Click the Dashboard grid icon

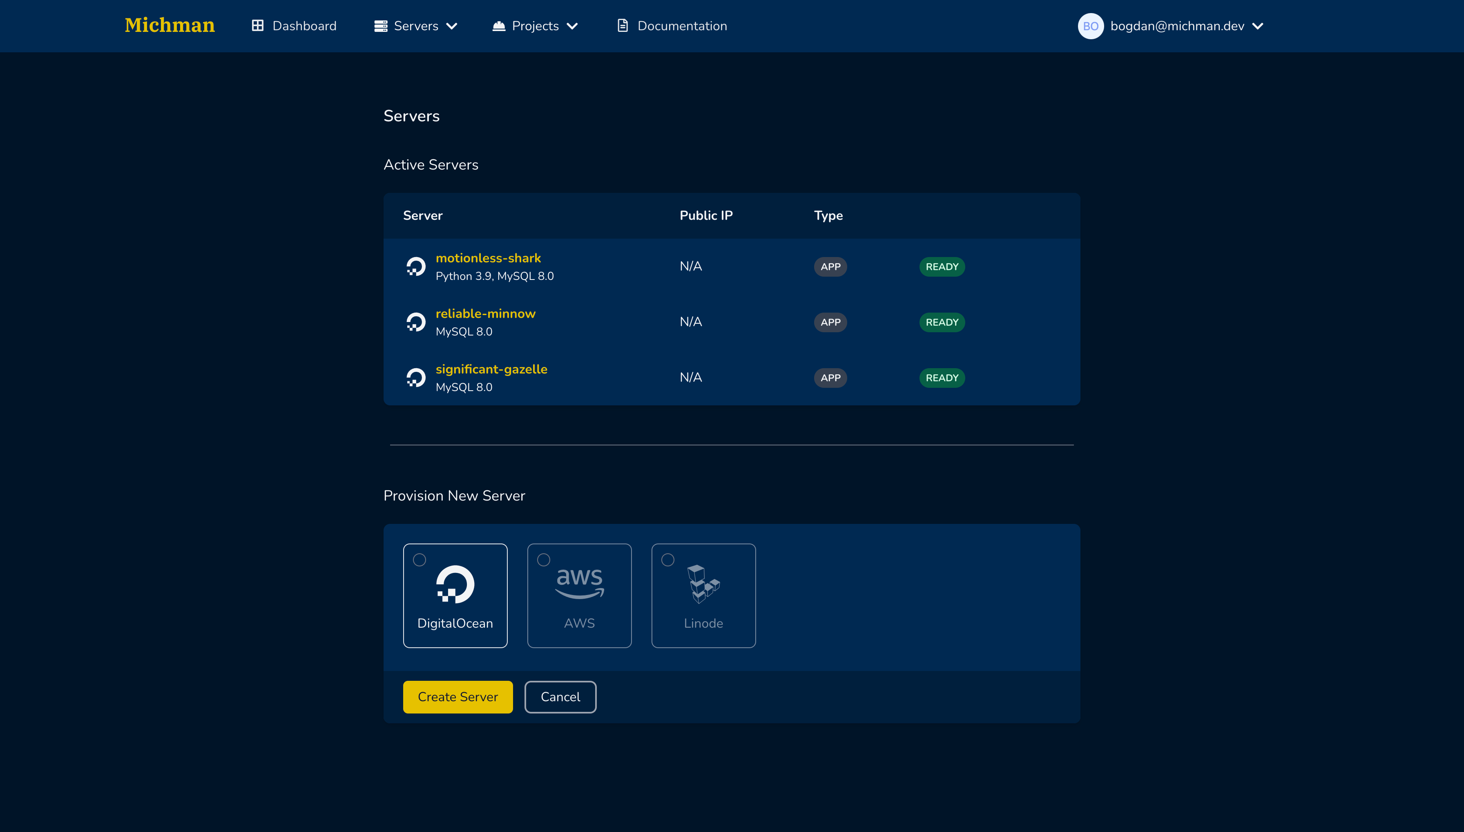(258, 26)
